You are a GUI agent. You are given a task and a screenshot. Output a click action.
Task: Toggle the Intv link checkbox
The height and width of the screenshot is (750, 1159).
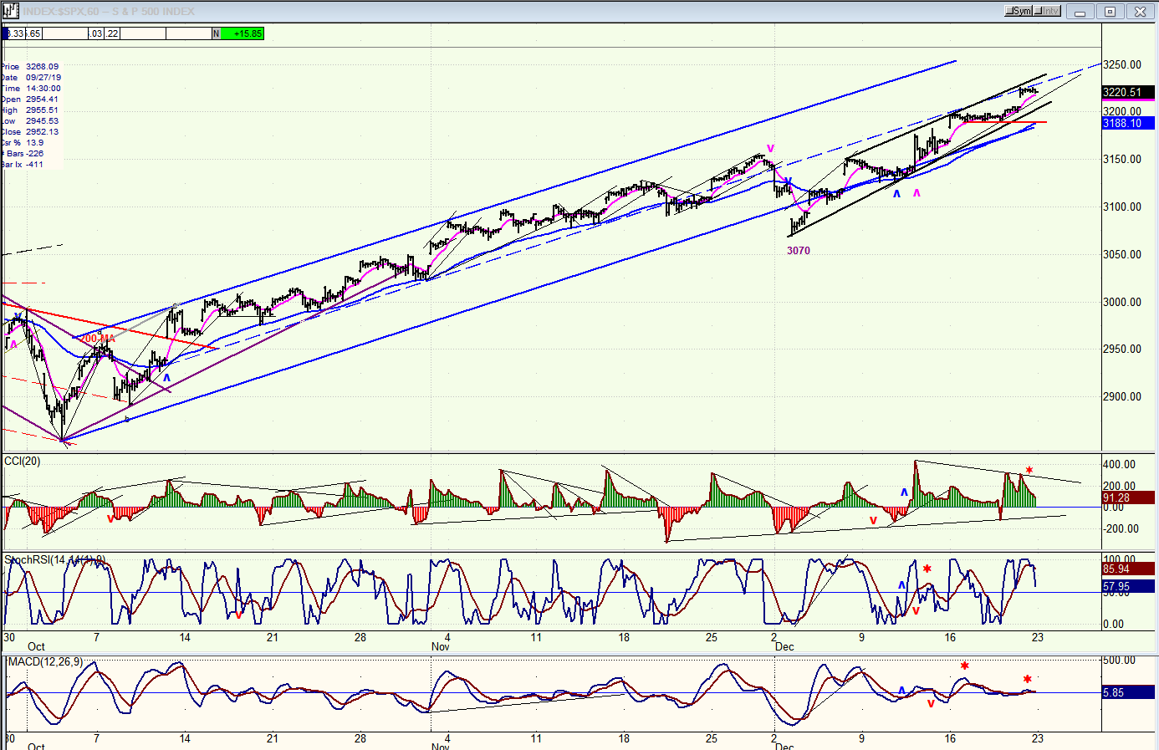pos(1047,11)
